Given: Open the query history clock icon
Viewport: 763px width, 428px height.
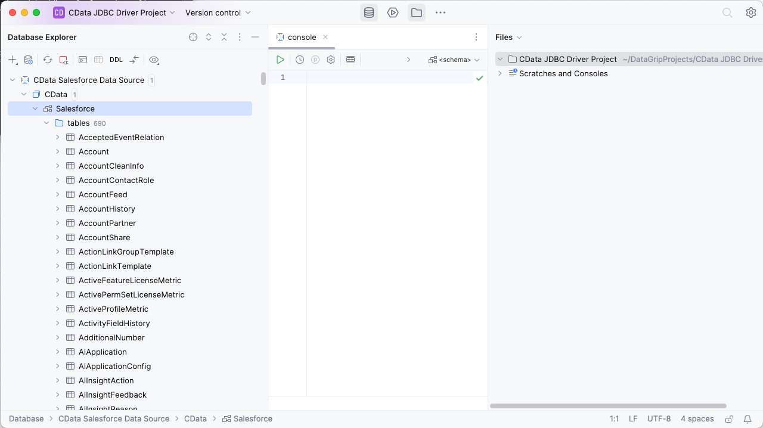Looking at the screenshot, I should point(300,60).
